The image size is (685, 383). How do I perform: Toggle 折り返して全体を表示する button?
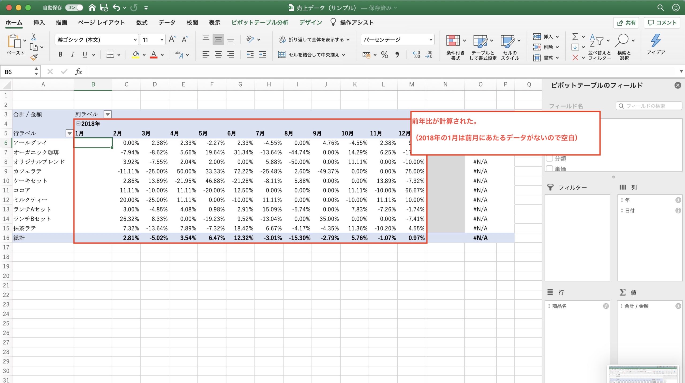point(313,39)
